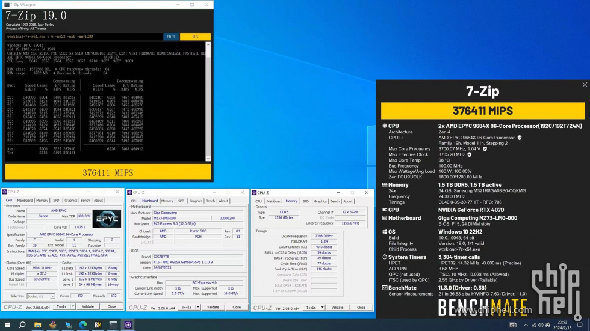The height and width of the screenshot is (331, 590).
Task: Open the touch keyboard tray icon
Action: click(512, 324)
